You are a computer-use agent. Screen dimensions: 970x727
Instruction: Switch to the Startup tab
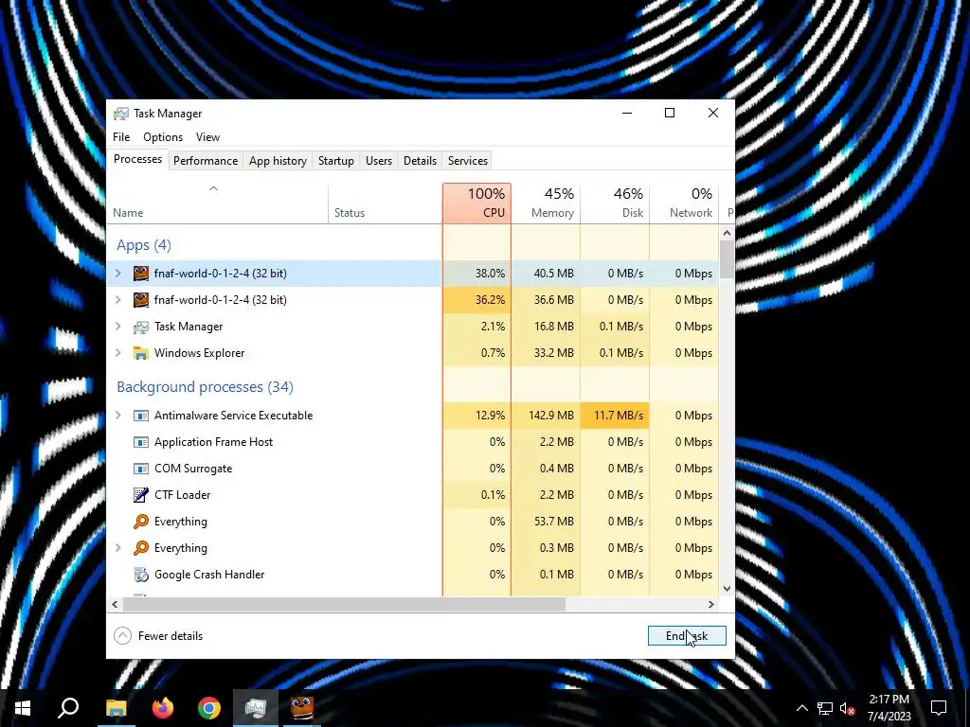[x=336, y=161]
